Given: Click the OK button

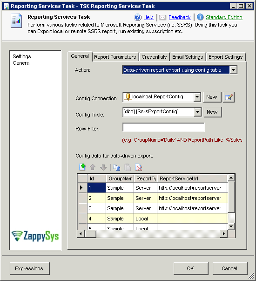Looking at the screenshot, I should click(191, 268).
